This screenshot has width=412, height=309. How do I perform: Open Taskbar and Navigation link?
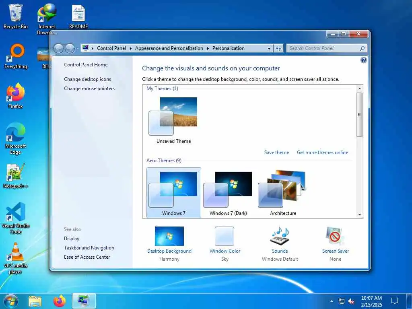click(x=89, y=248)
